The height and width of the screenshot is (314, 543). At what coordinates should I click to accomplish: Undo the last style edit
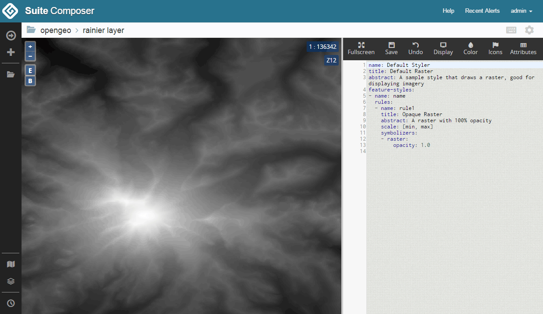coord(415,48)
